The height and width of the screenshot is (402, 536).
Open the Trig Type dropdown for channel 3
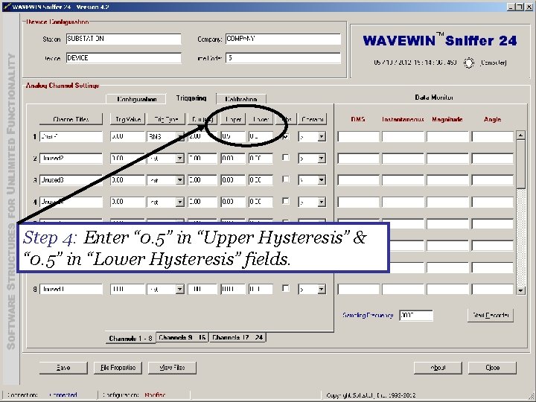tap(180, 180)
